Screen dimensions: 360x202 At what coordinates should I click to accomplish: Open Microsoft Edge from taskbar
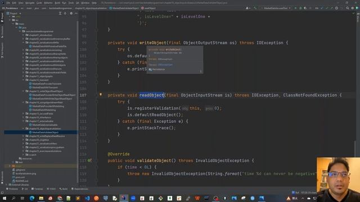(32, 198)
